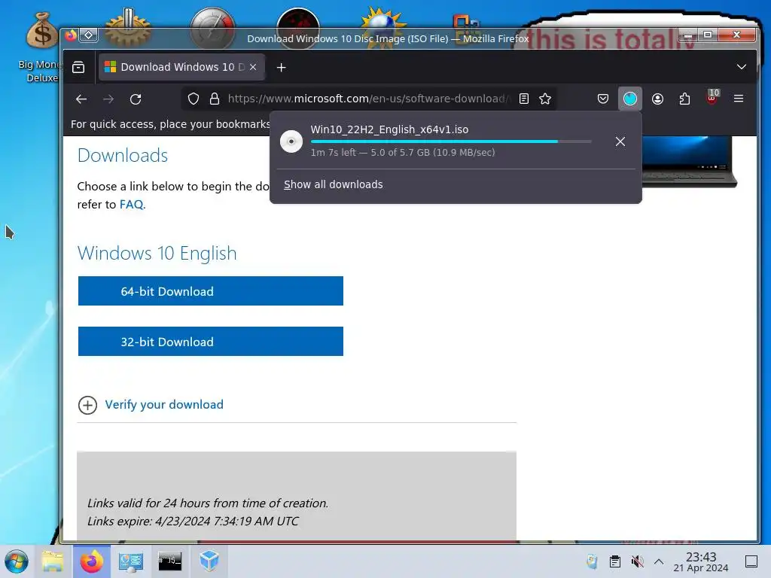Viewport: 771px width, 578px height.
Task: Click the laptop image thumbnail
Action: click(688, 163)
